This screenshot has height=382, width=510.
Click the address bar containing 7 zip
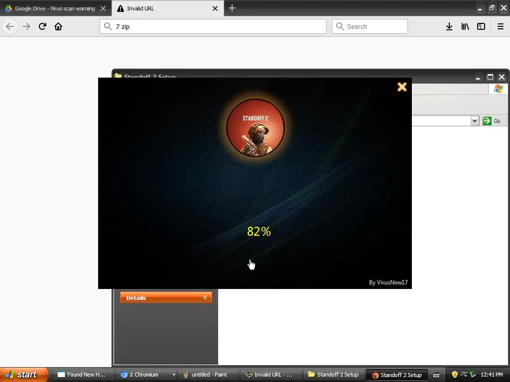pos(213,26)
